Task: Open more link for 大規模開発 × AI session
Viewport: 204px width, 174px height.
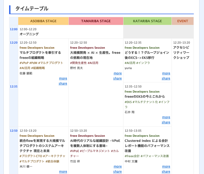Action: point(118,73)
